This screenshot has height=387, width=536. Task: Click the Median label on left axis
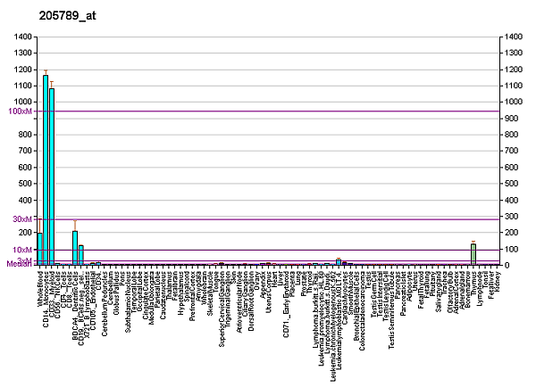(18, 264)
